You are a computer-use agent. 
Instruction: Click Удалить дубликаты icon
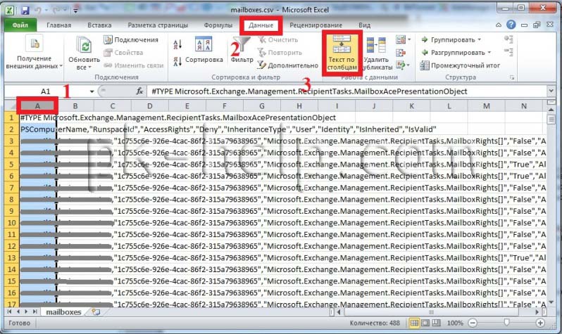(x=377, y=46)
